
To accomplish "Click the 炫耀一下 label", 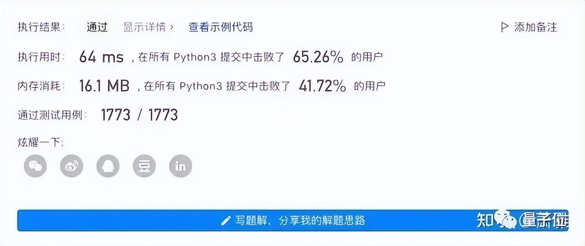I will (41, 143).
